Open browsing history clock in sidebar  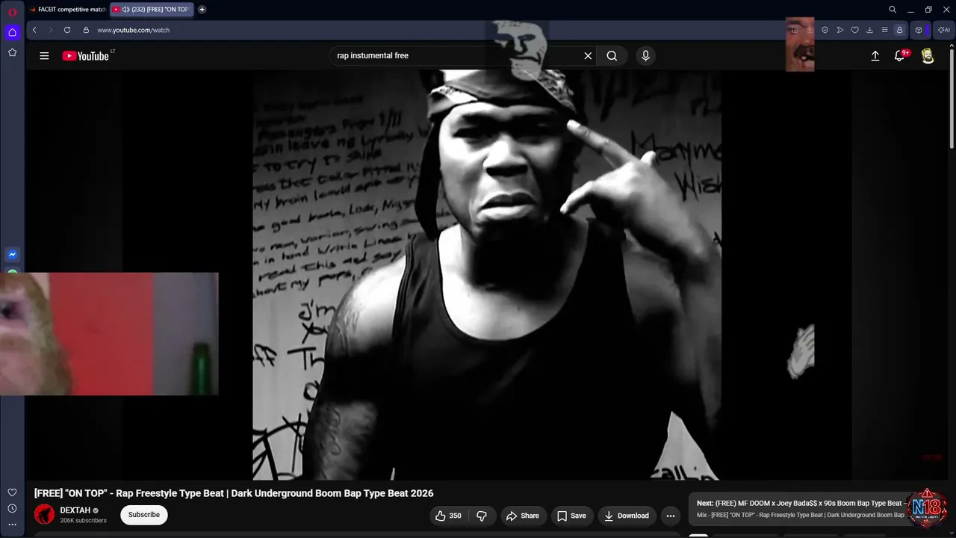click(12, 509)
